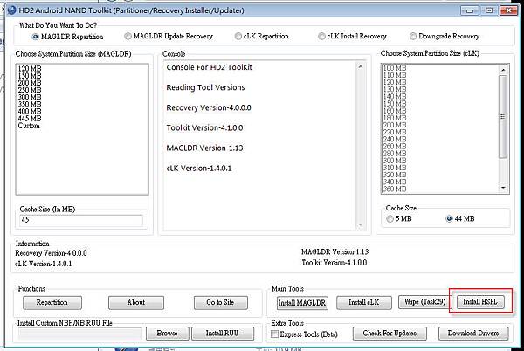Select Downgrade Recovery radio button

[x=445, y=36]
